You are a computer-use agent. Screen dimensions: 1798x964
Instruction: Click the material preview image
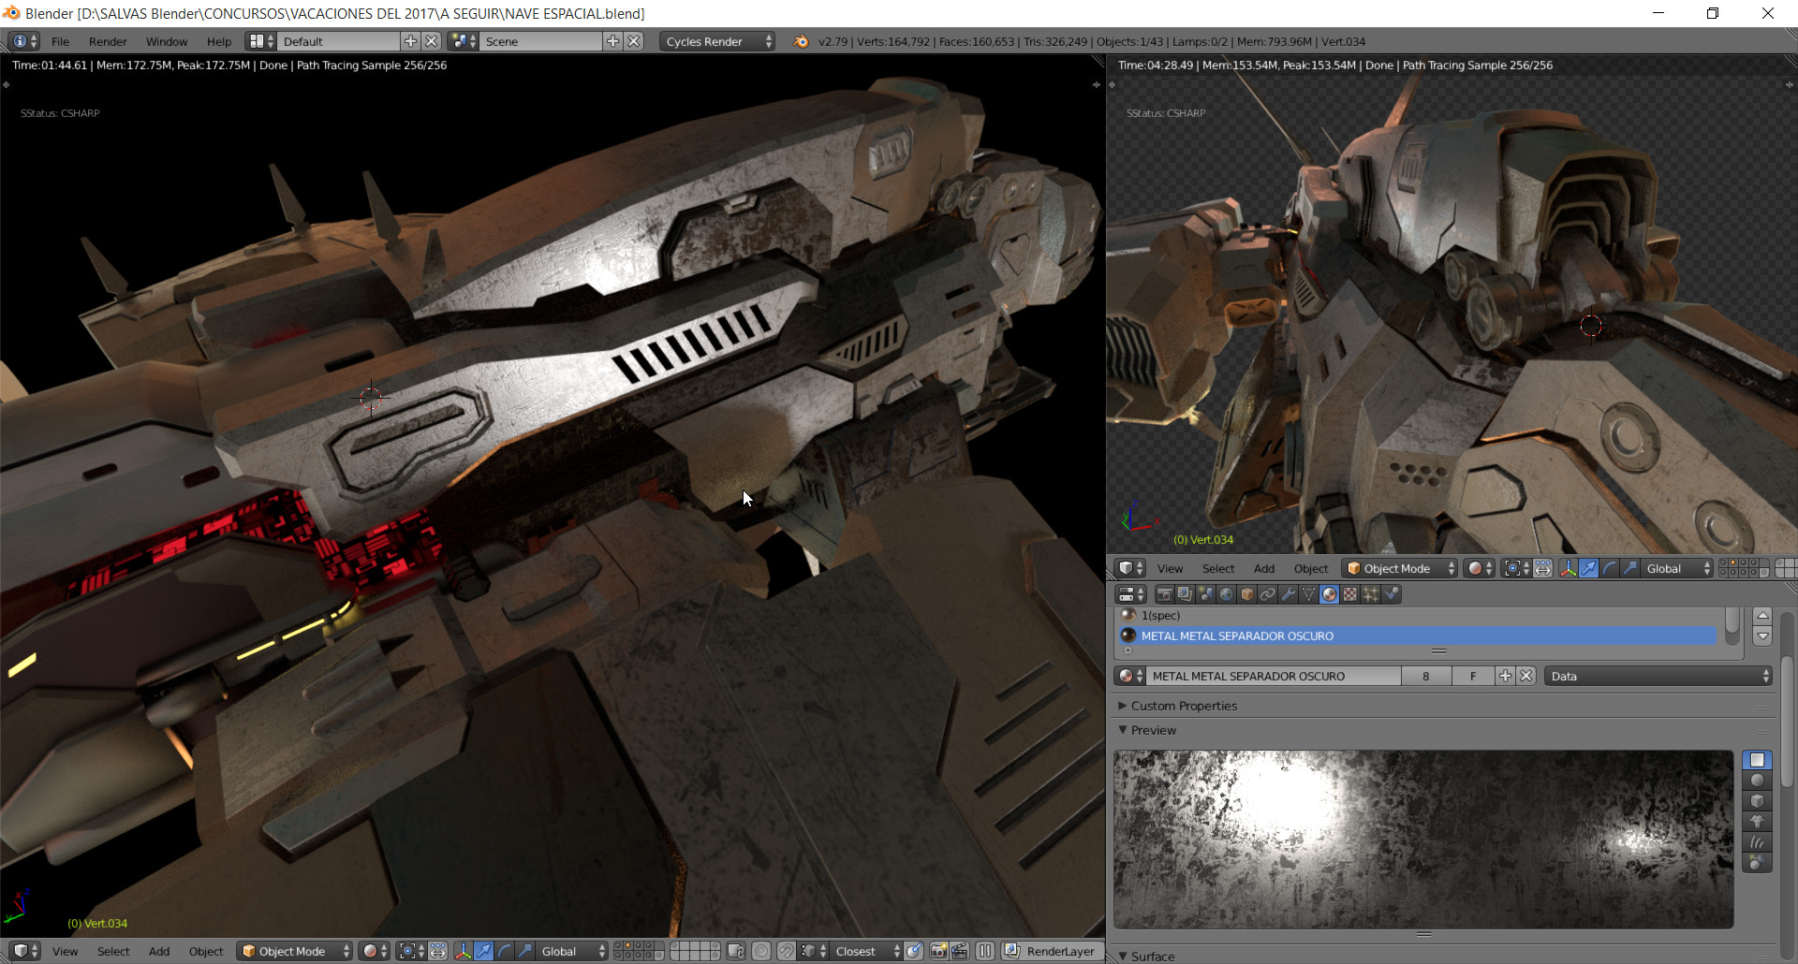1423,839
